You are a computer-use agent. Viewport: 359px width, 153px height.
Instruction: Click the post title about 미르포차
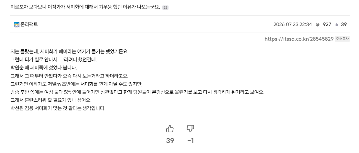tap(85, 7)
